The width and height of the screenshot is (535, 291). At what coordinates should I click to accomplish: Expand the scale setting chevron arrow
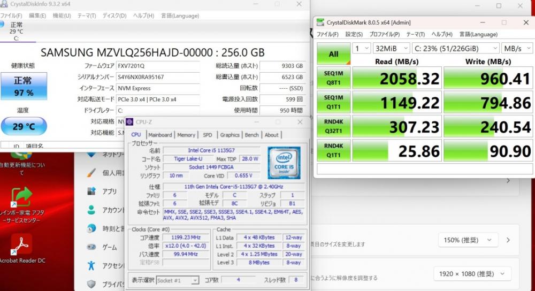(508, 240)
